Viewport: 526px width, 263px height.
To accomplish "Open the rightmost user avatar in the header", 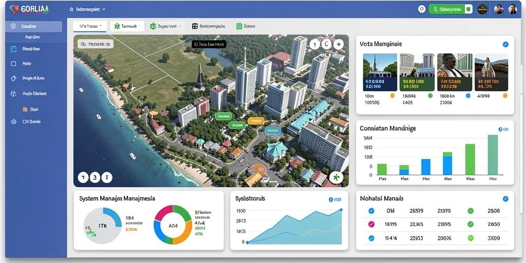I will (x=513, y=9).
